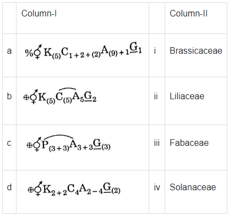Click the Brassicaceae family name
This screenshot has width=229, height=216.
click(196, 50)
